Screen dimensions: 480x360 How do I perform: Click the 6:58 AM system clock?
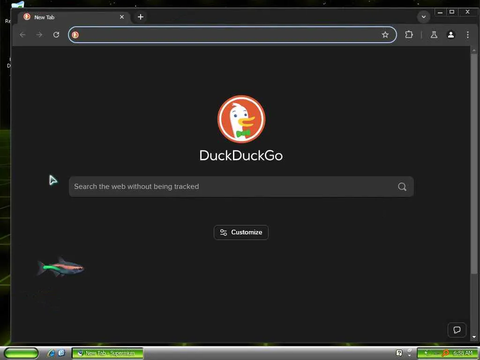point(463,353)
